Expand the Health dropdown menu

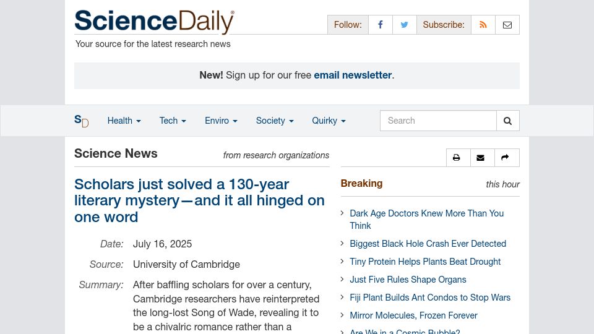coord(124,121)
